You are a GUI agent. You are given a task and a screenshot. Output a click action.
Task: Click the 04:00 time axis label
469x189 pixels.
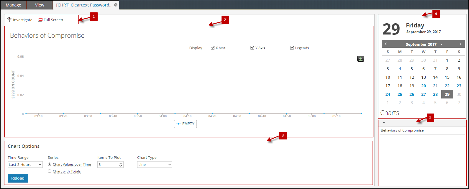163,116
